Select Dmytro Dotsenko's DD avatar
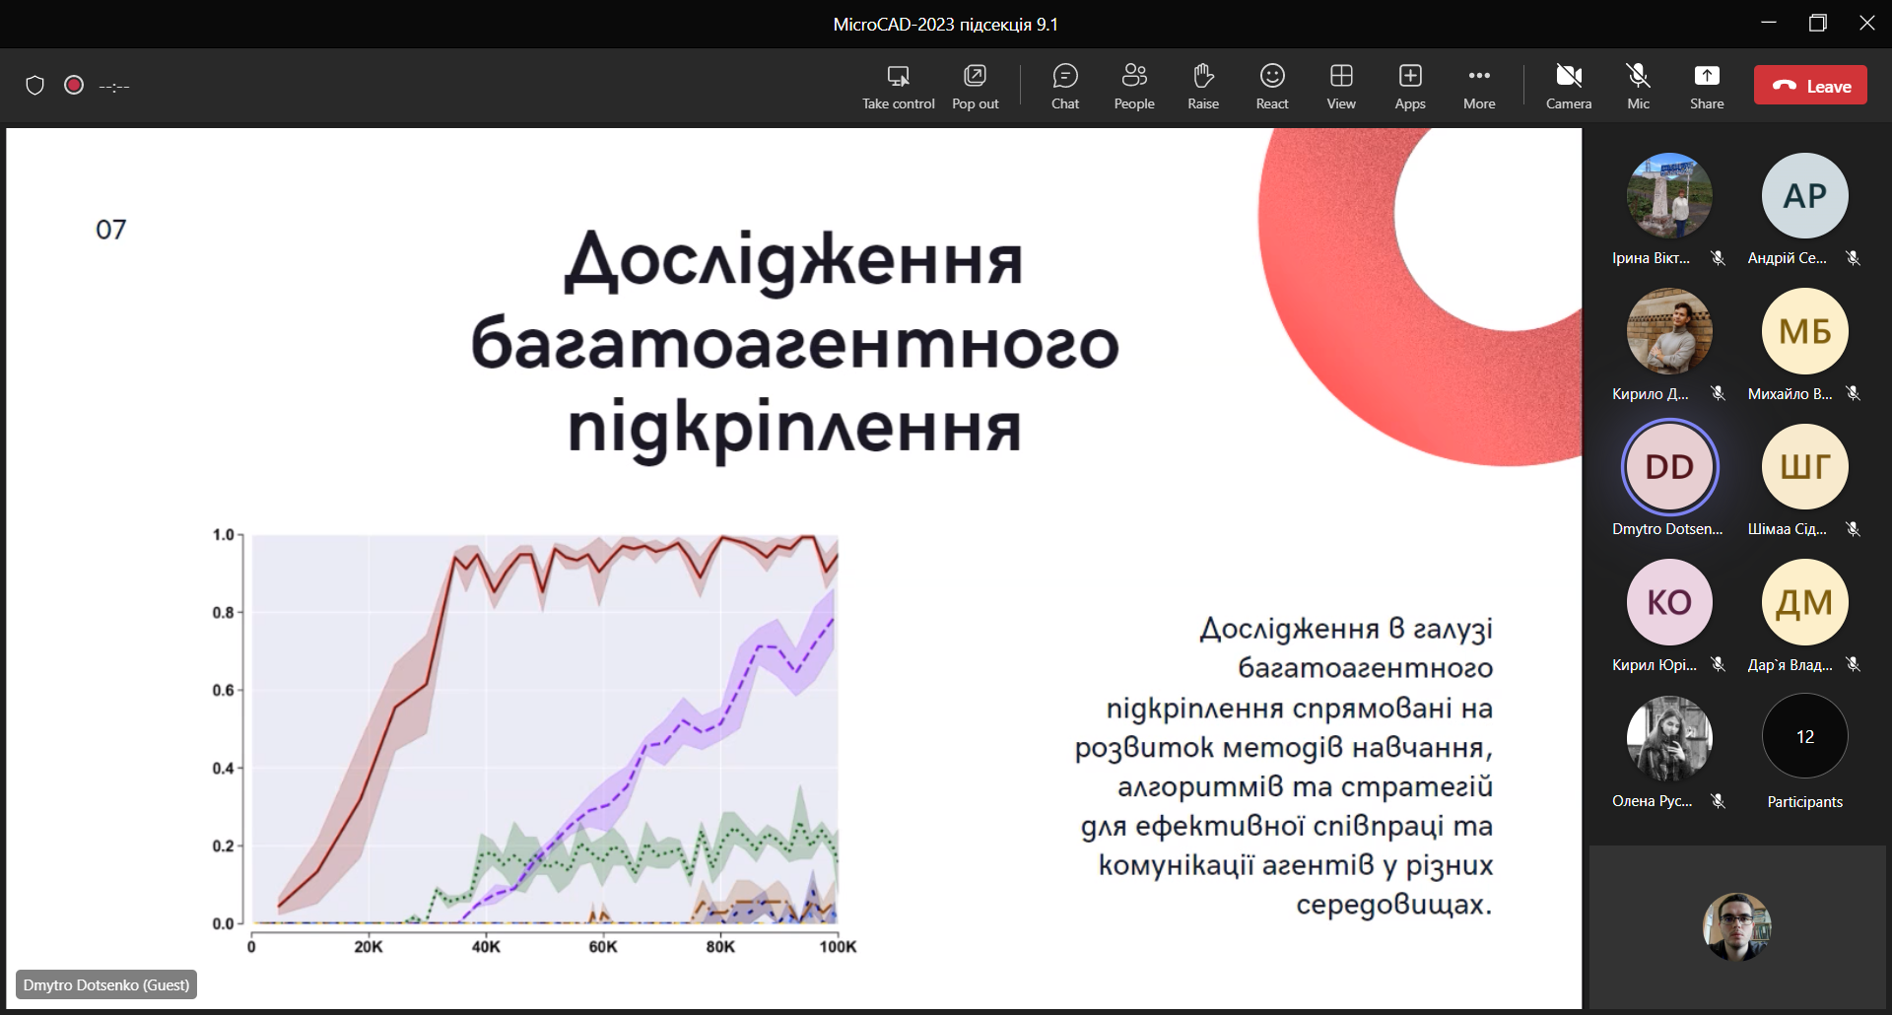The width and height of the screenshot is (1892, 1015). point(1668,467)
